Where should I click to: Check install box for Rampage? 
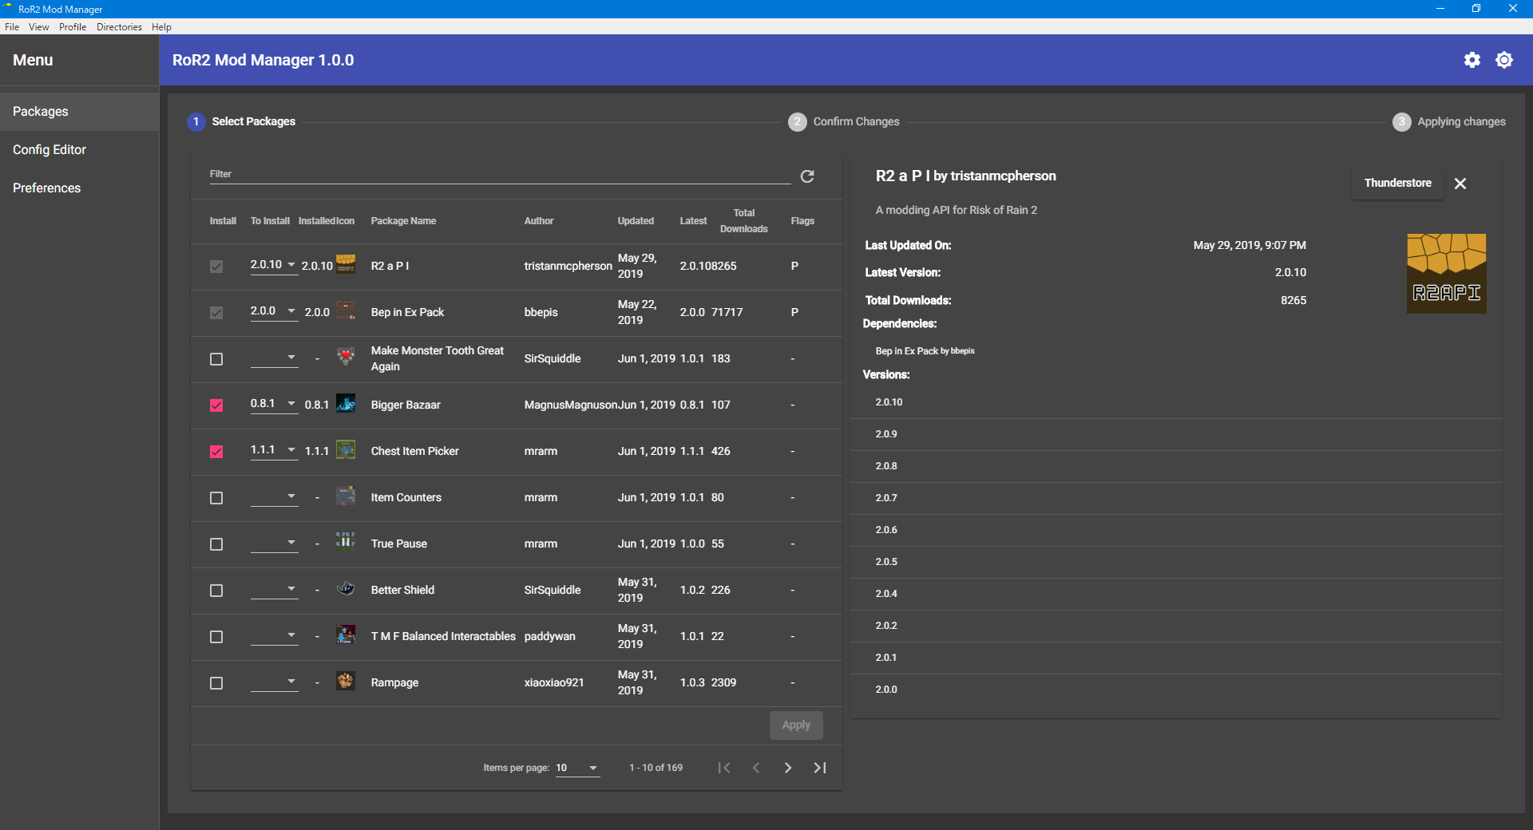pos(216,683)
